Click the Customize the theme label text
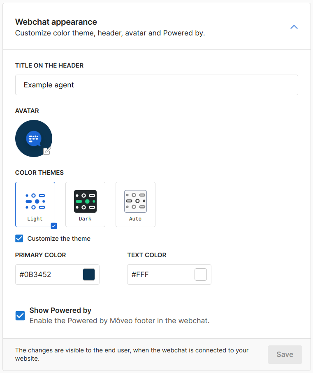 coord(59,239)
